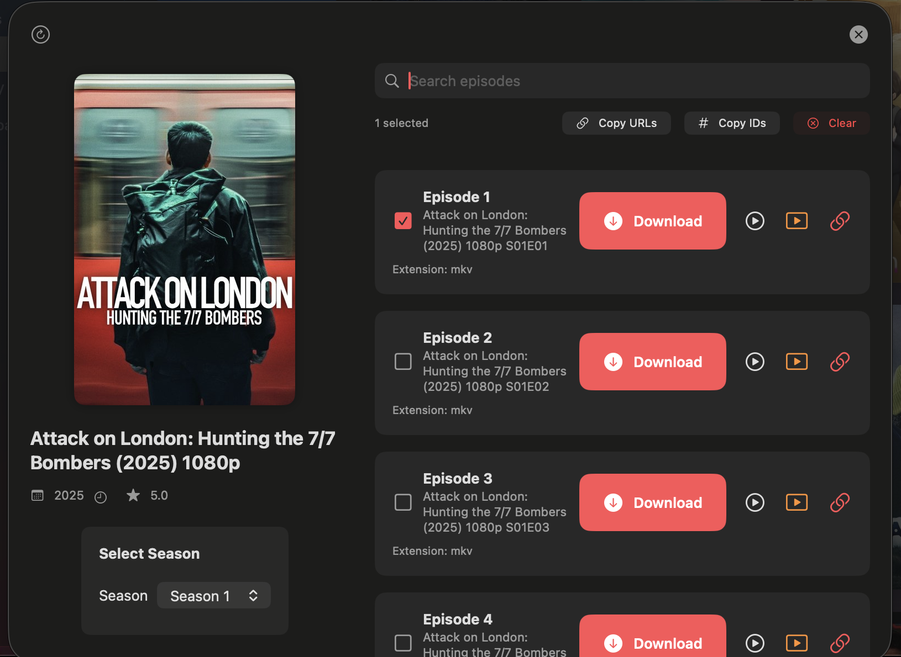Copy Episode 1 link via chain icon
This screenshot has width=901, height=657.
pos(840,221)
